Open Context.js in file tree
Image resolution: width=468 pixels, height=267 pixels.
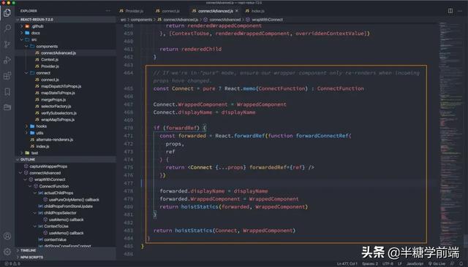coord(66,60)
